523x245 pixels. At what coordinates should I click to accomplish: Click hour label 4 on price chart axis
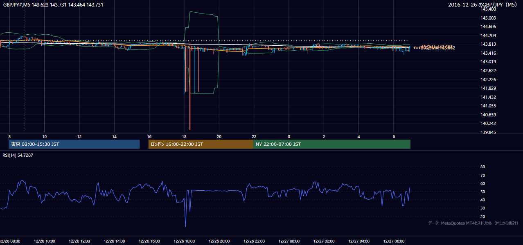pyautogui.click(x=359, y=136)
